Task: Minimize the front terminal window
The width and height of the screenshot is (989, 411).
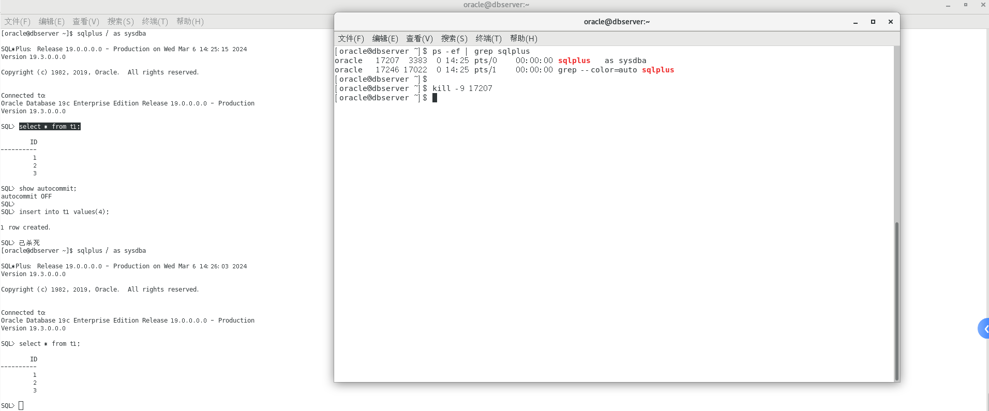Action: pyautogui.click(x=856, y=22)
